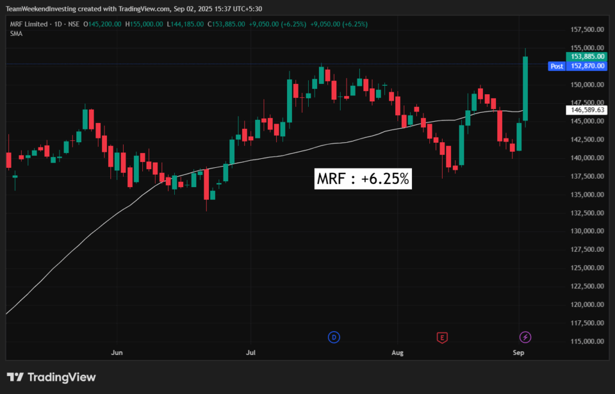Click the 130,000.00 price axis label
Image resolution: width=615 pixels, height=394 pixels.
(587, 231)
